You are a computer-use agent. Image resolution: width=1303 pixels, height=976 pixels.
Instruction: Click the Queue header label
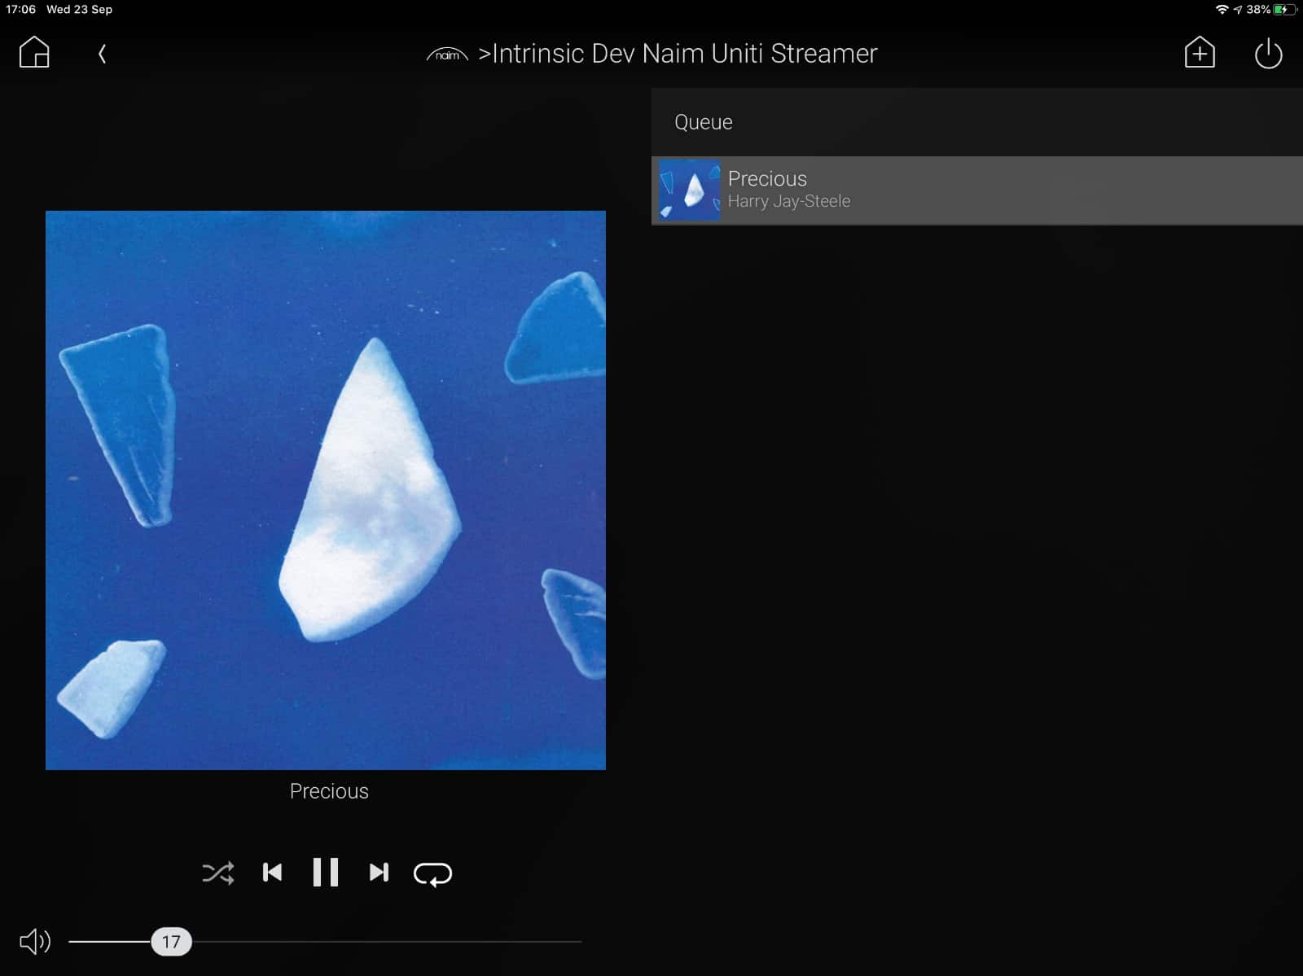[x=704, y=122]
